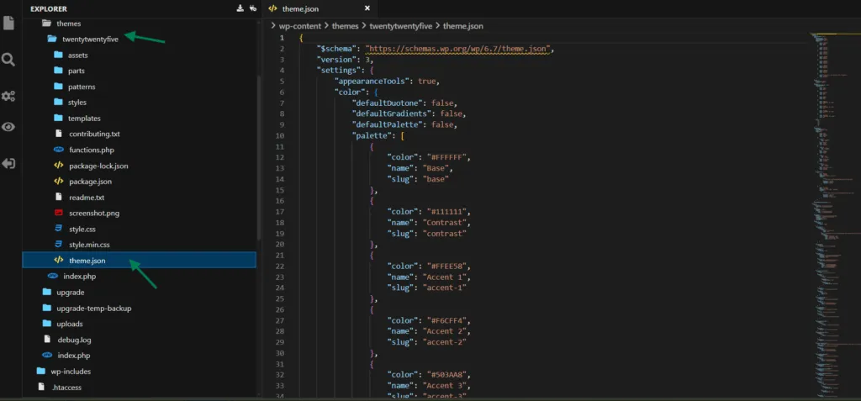Click the icon right of the download icon

coord(252,8)
